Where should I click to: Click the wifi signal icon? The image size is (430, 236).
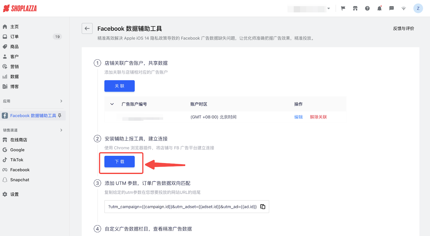coord(404,8)
